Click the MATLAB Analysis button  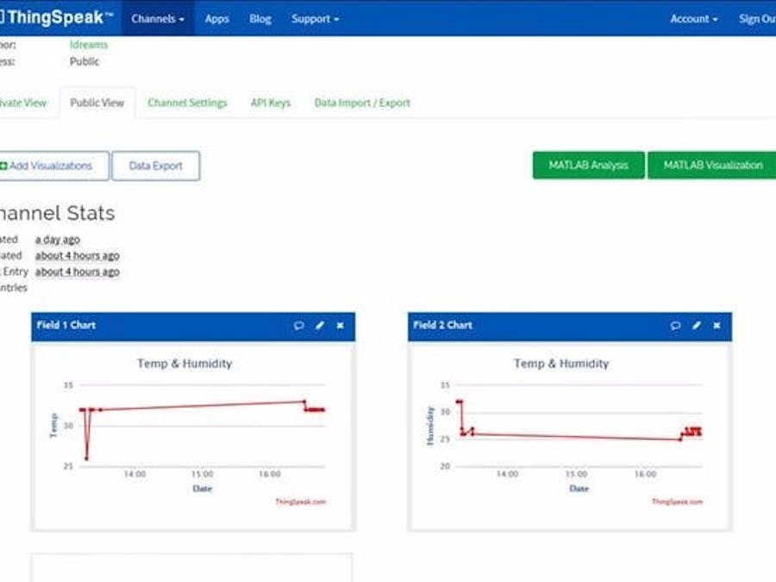pos(590,165)
